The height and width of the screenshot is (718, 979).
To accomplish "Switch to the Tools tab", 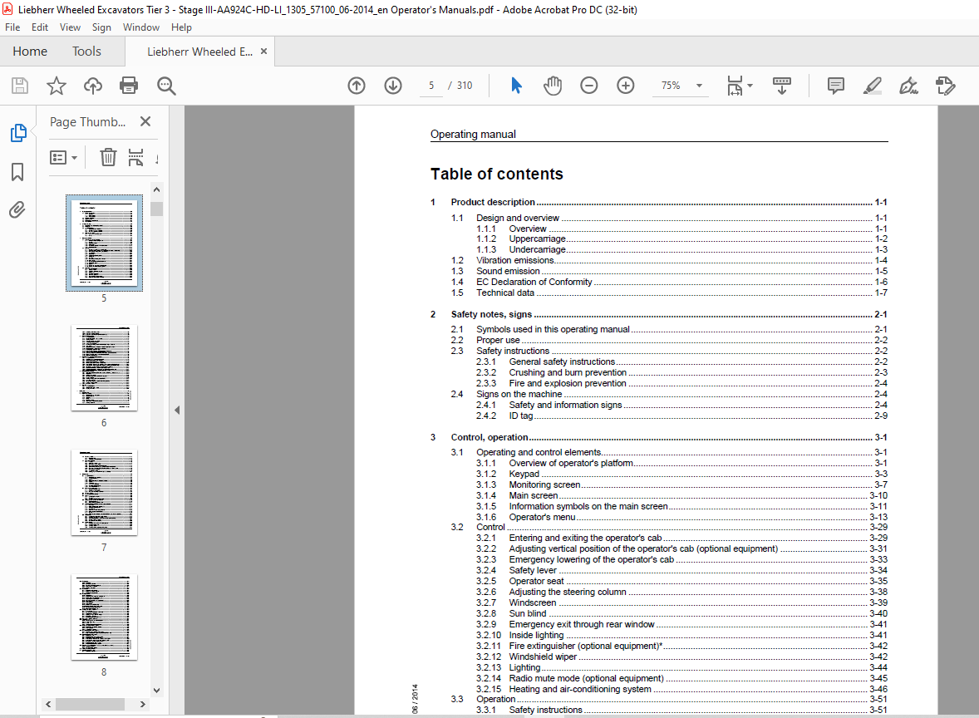I will 86,52.
